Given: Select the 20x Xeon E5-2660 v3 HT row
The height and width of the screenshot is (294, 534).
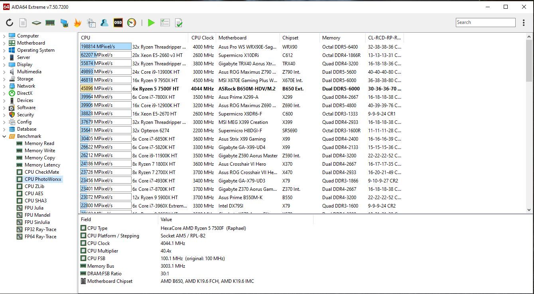Looking at the screenshot, I should point(241,55).
